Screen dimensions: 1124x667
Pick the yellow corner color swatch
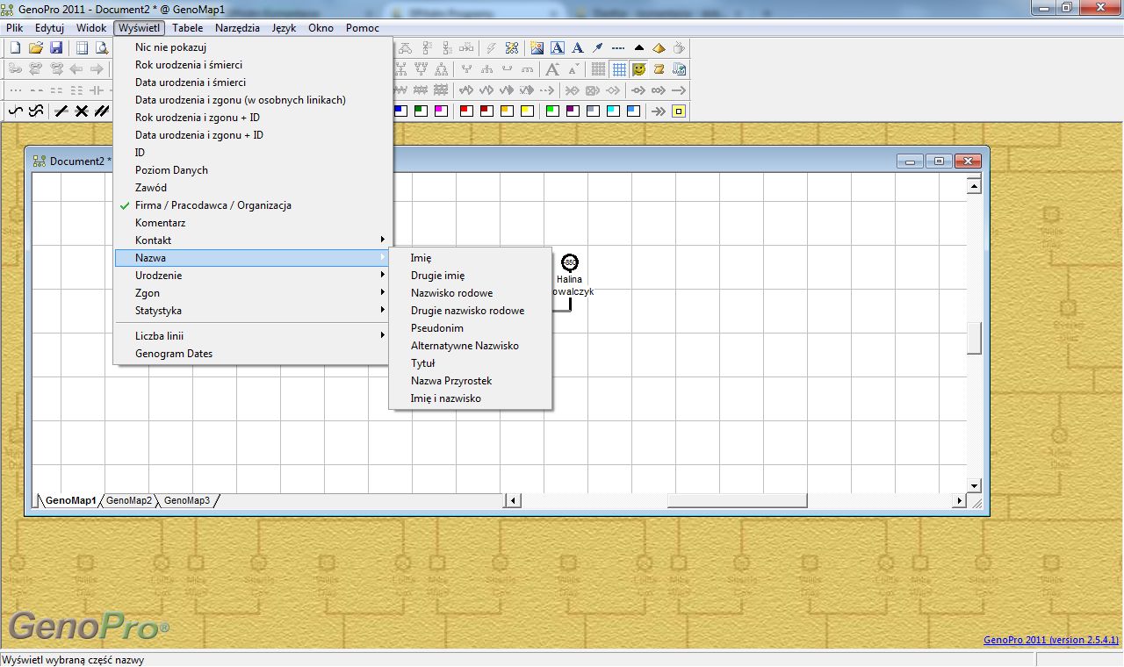point(527,111)
